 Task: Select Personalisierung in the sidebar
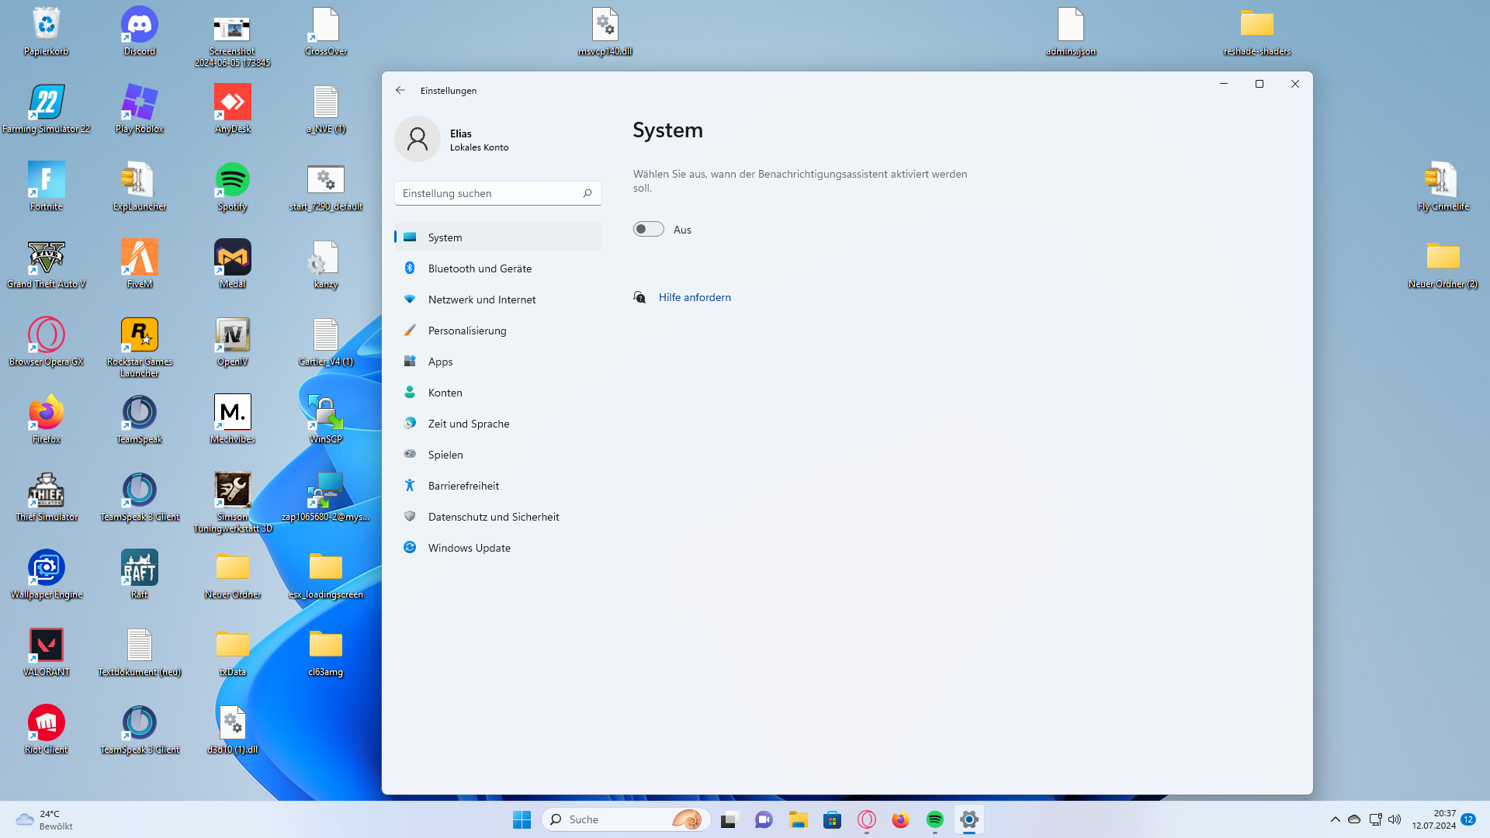click(466, 331)
